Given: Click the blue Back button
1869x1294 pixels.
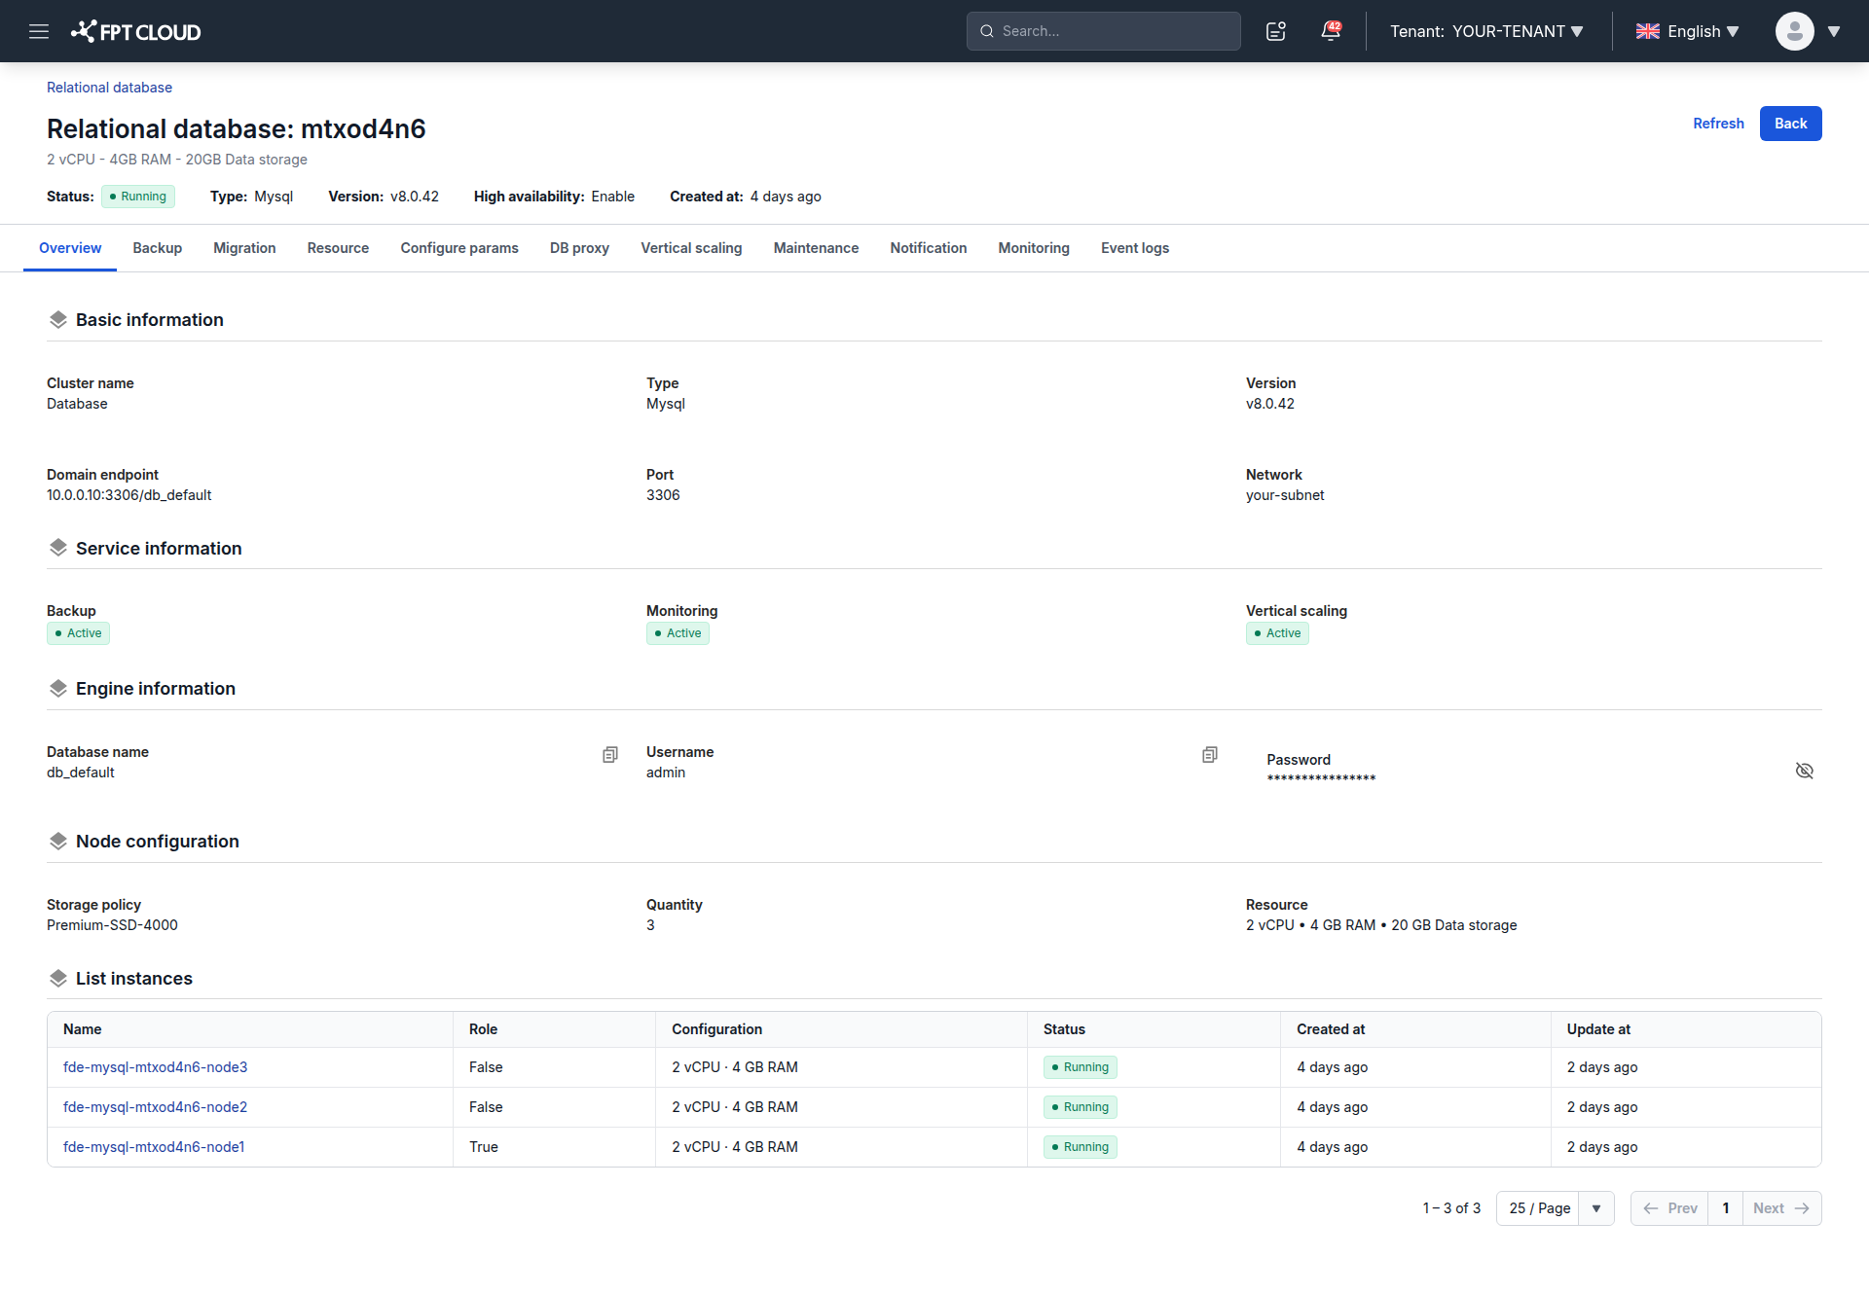Looking at the screenshot, I should point(1790,124).
